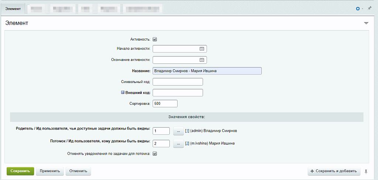
Task: Open user picker for Родитель field
Action: coord(178,131)
